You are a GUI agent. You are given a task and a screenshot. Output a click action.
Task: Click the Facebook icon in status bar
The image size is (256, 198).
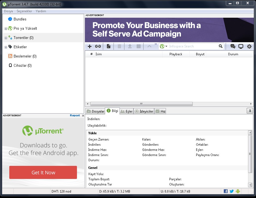[226, 191]
